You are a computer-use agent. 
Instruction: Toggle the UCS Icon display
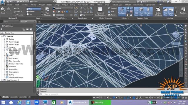click(136, 12)
